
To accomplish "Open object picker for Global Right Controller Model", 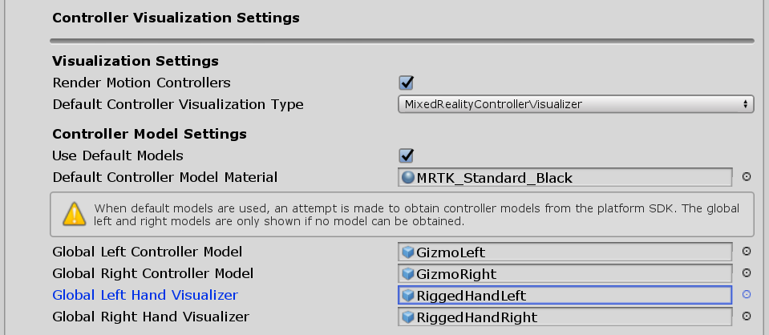I will [747, 273].
